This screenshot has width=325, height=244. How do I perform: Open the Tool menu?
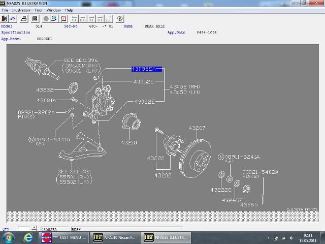[x=39, y=10]
